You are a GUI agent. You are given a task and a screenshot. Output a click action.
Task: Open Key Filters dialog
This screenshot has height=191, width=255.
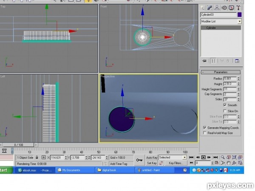[x=176, y=163]
